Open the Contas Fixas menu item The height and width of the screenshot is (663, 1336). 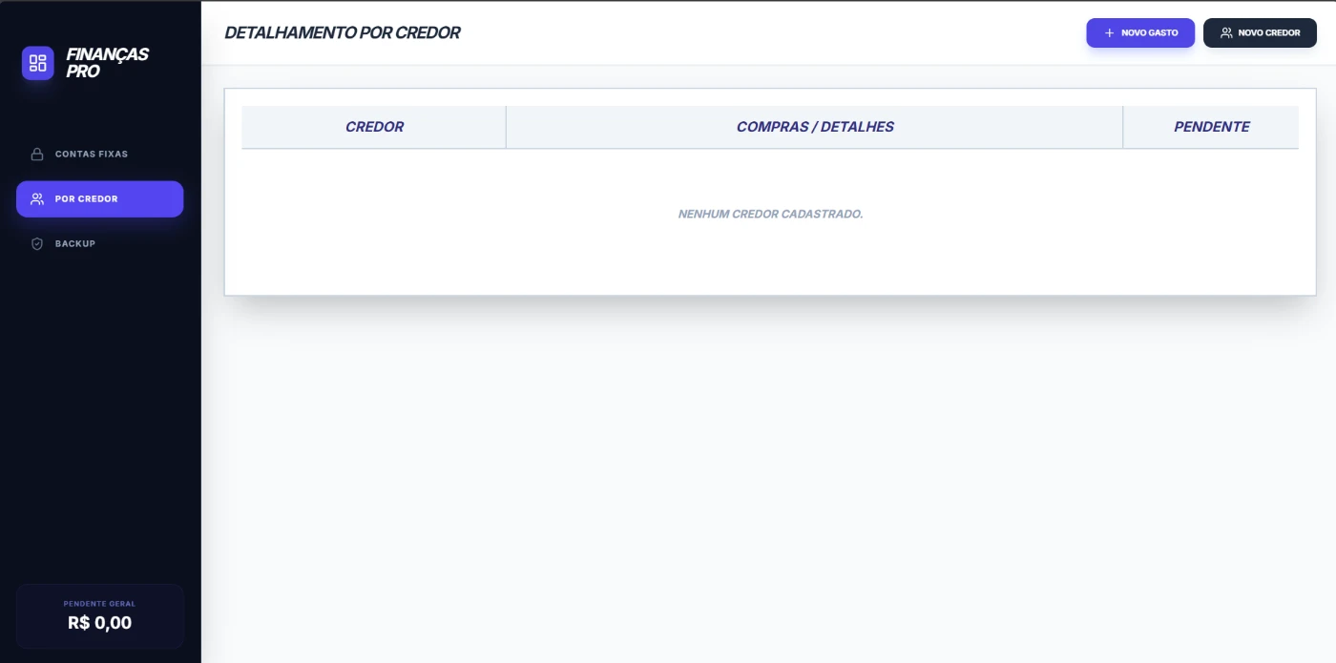92,154
